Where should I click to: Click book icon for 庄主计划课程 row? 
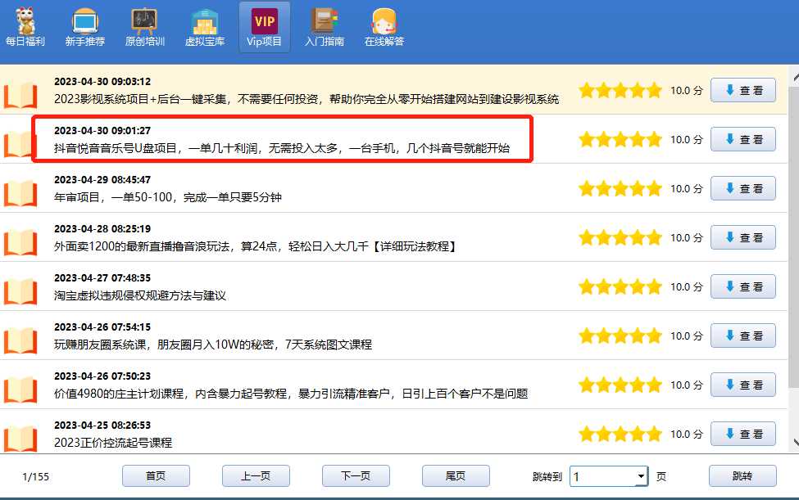(x=20, y=390)
